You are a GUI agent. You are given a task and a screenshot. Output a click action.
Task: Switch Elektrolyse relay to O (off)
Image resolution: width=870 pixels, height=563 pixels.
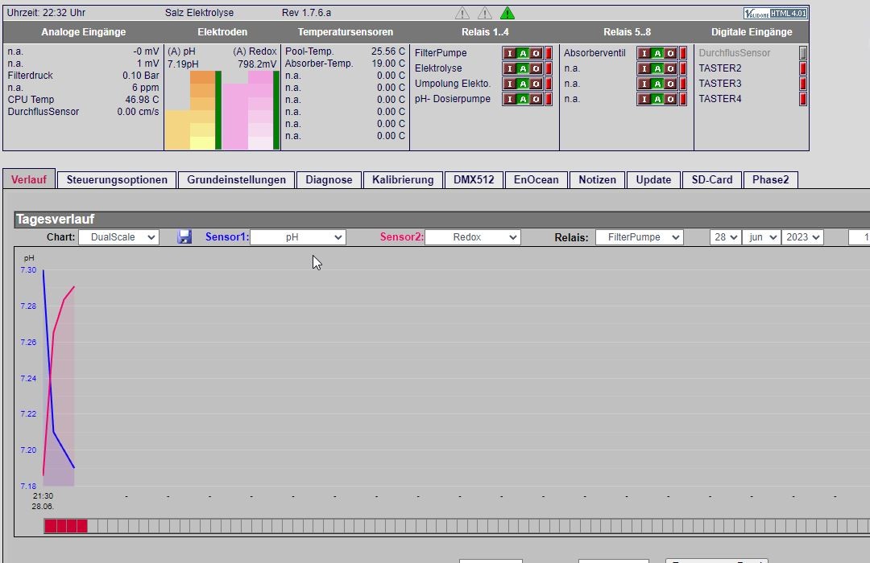coord(536,68)
